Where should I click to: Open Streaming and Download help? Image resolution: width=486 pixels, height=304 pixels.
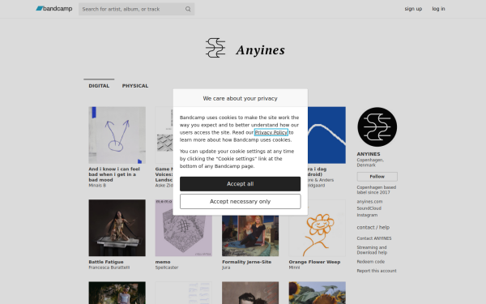pos(372,250)
